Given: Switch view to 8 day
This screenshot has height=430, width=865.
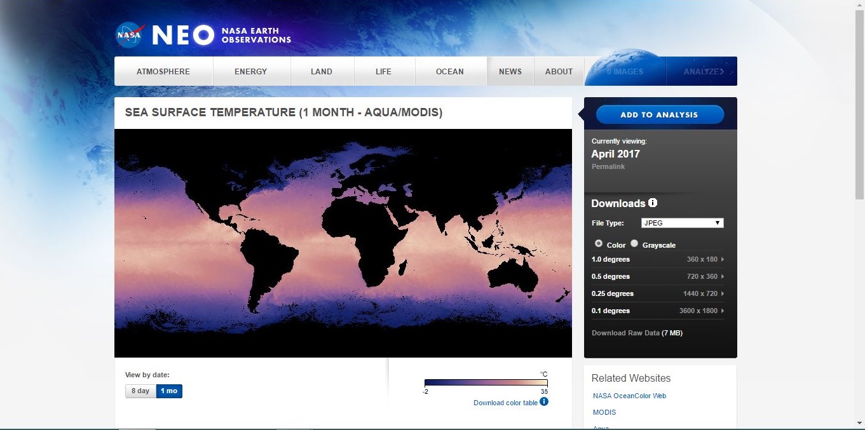Looking at the screenshot, I should click(x=140, y=391).
